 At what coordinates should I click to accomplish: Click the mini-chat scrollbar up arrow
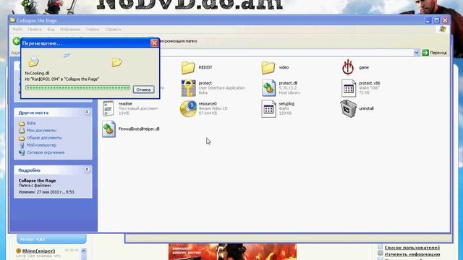click(x=84, y=251)
